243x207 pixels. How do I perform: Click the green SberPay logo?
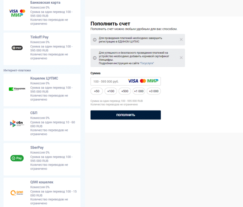17,158
